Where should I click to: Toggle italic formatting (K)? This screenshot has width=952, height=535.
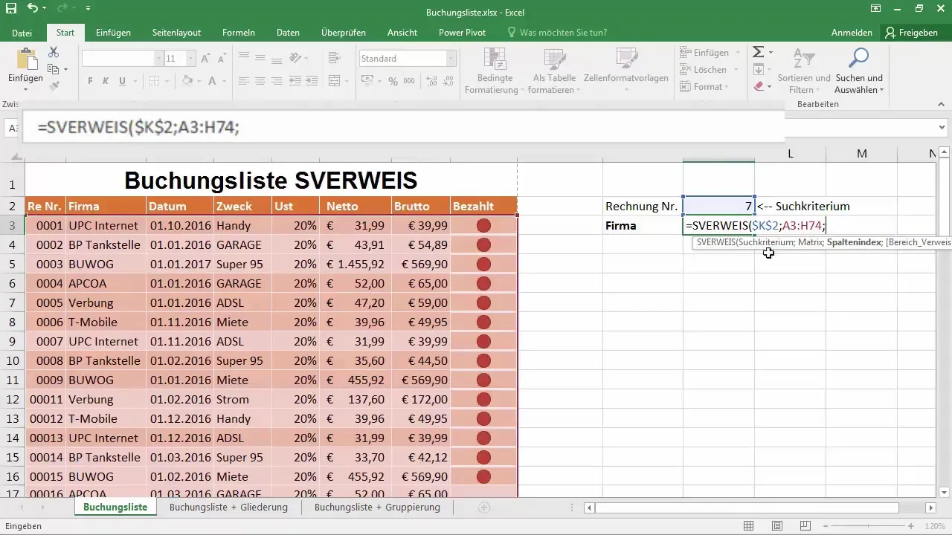106,81
